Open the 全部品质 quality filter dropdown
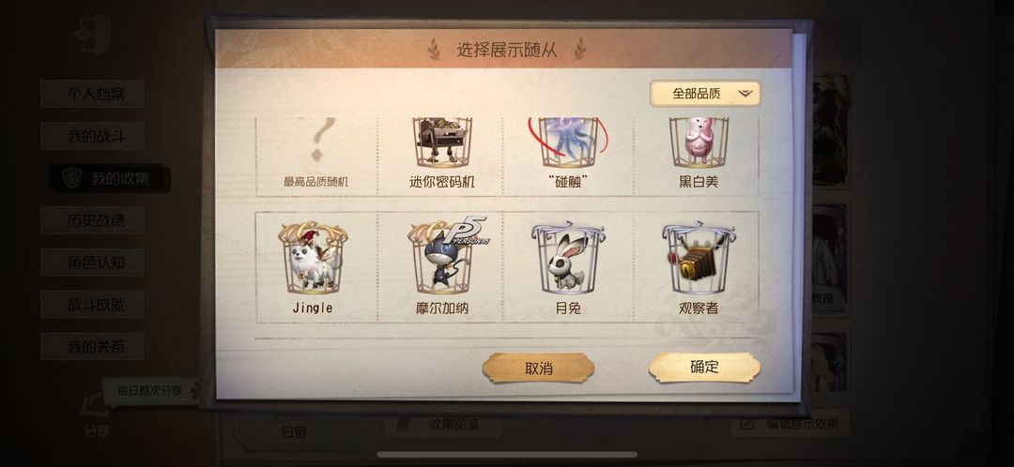1014x467 pixels. (705, 94)
